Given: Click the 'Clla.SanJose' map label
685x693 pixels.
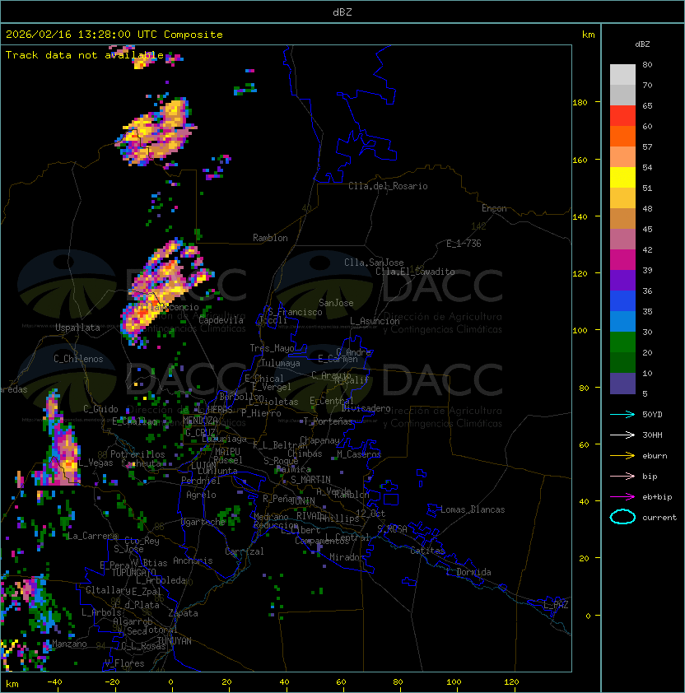Looking at the screenshot, I should click(x=374, y=263).
